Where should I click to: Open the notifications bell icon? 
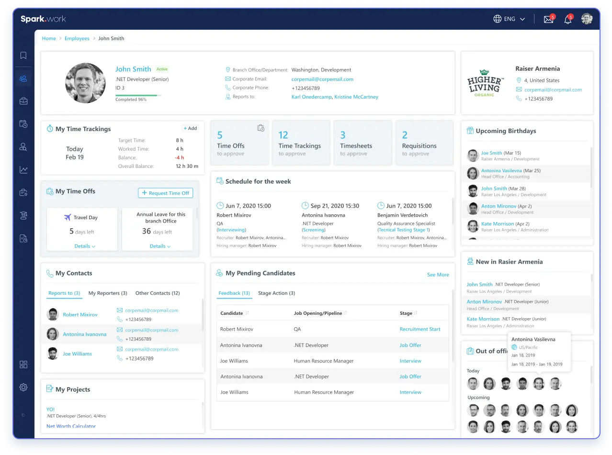coord(568,19)
